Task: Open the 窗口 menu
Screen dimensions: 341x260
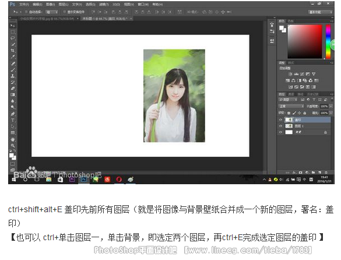Action: click(x=143, y=4)
